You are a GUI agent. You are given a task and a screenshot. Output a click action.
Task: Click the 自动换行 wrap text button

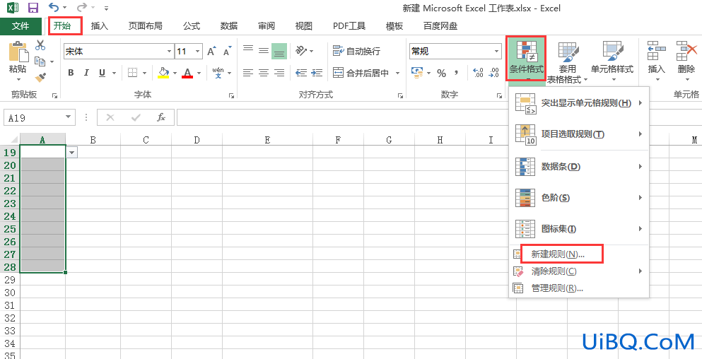tap(357, 51)
